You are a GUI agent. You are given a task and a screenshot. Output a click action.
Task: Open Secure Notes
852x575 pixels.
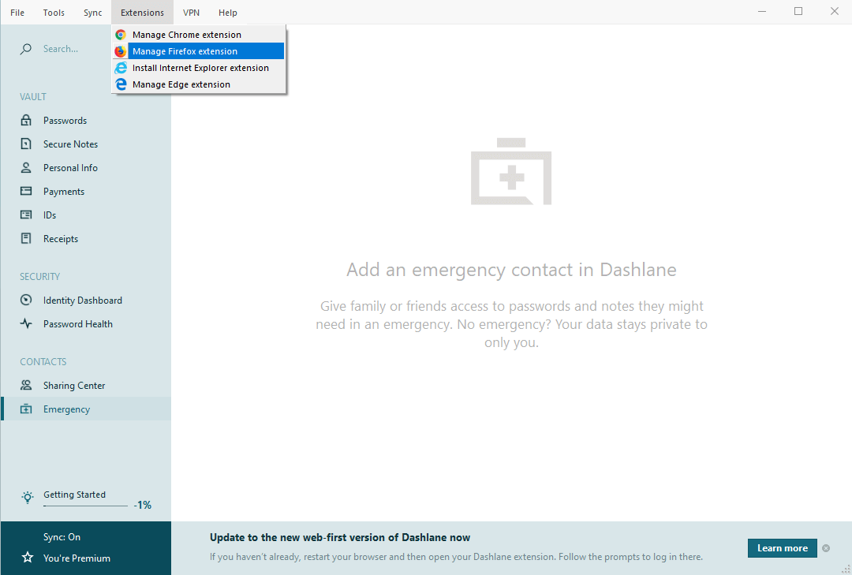point(86,144)
